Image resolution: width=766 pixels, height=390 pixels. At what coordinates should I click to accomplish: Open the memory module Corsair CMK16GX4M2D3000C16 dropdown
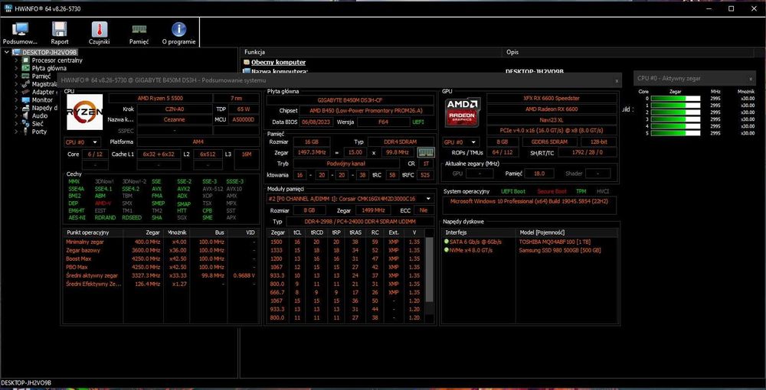point(350,198)
